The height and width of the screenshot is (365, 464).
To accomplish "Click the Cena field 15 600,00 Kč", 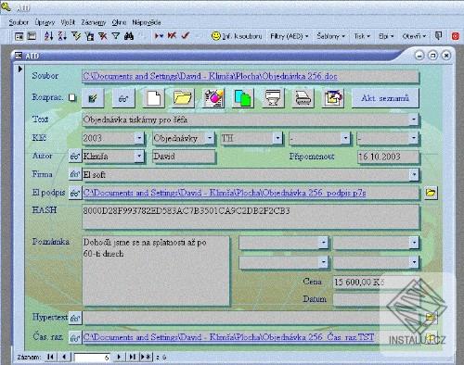I will pos(376,282).
